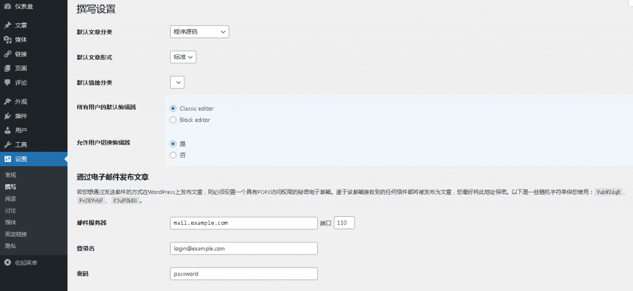The image size is (633, 291).
Task: Open the Comments (评论) bubble icon
Action: (x=7, y=82)
